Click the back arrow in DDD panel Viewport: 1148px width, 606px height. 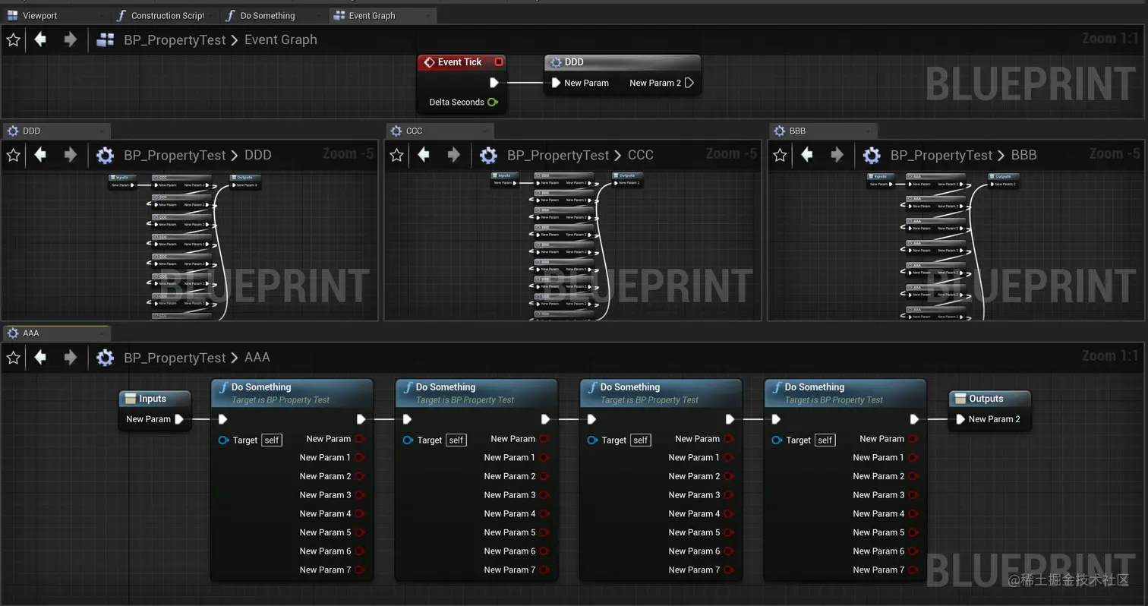tap(40, 155)
